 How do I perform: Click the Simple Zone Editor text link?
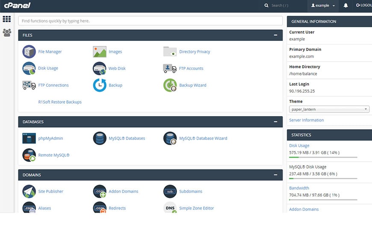[x=196, y=208]
